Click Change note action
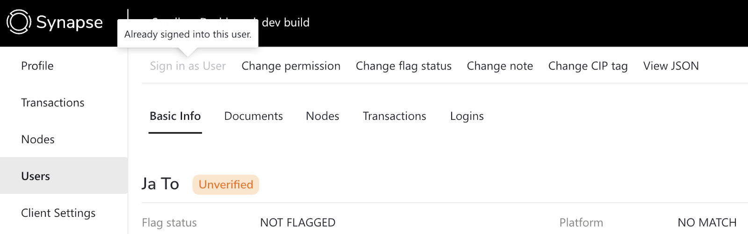 click(x=500, y=66)
